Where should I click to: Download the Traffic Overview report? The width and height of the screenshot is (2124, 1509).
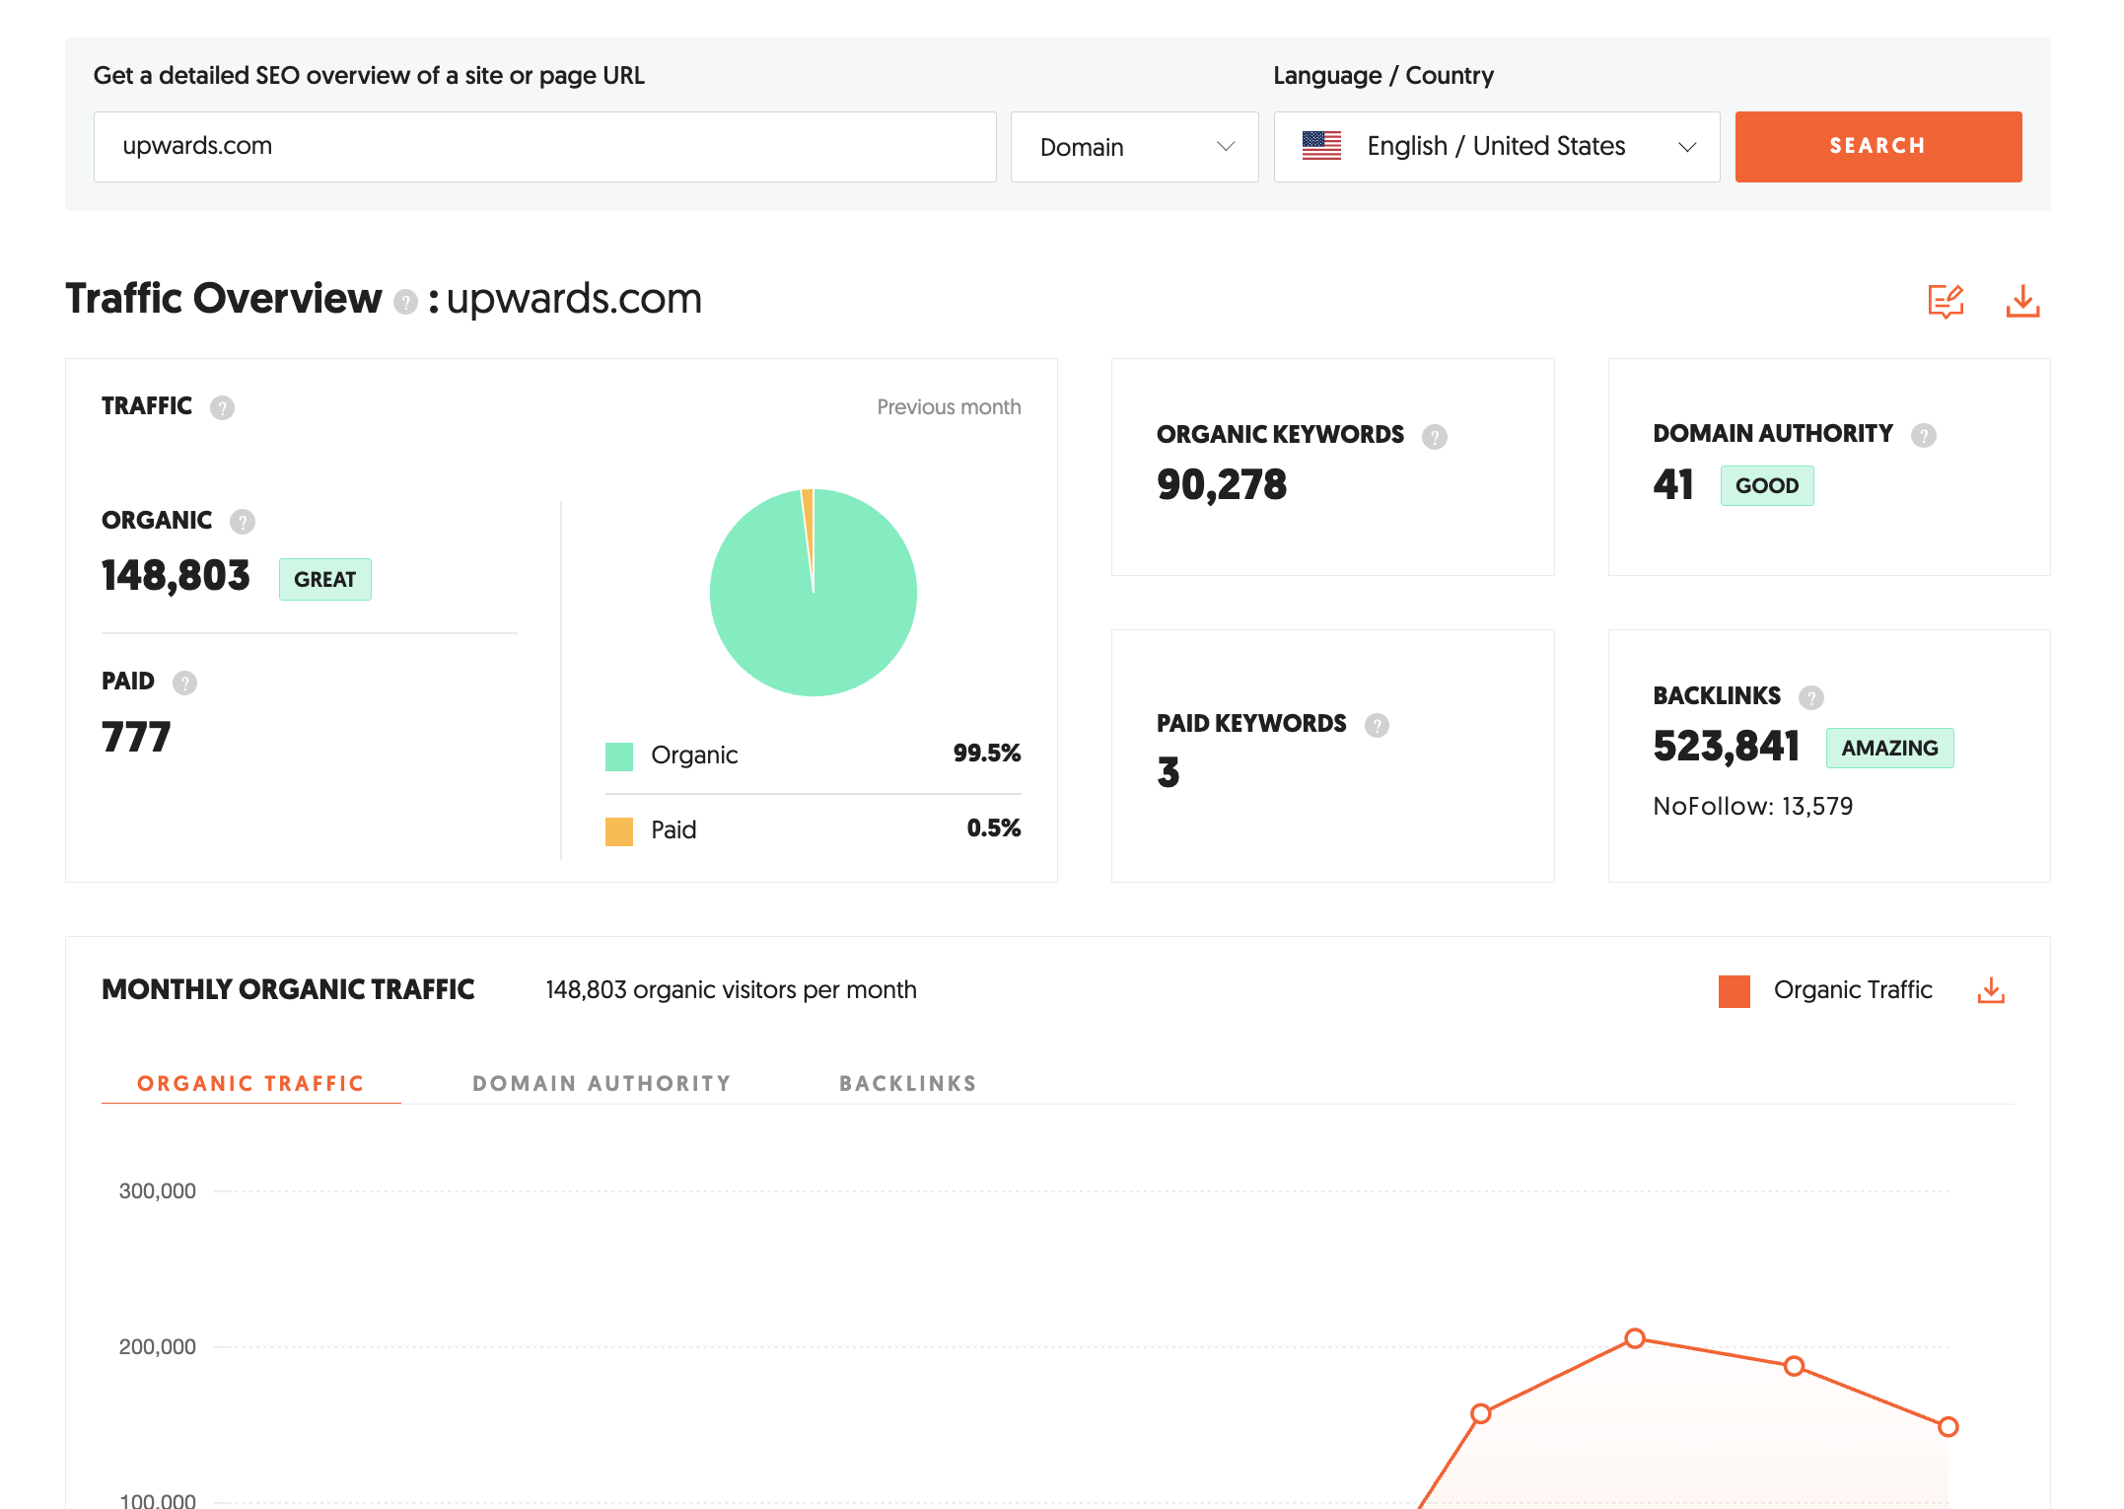(2022, 301)
